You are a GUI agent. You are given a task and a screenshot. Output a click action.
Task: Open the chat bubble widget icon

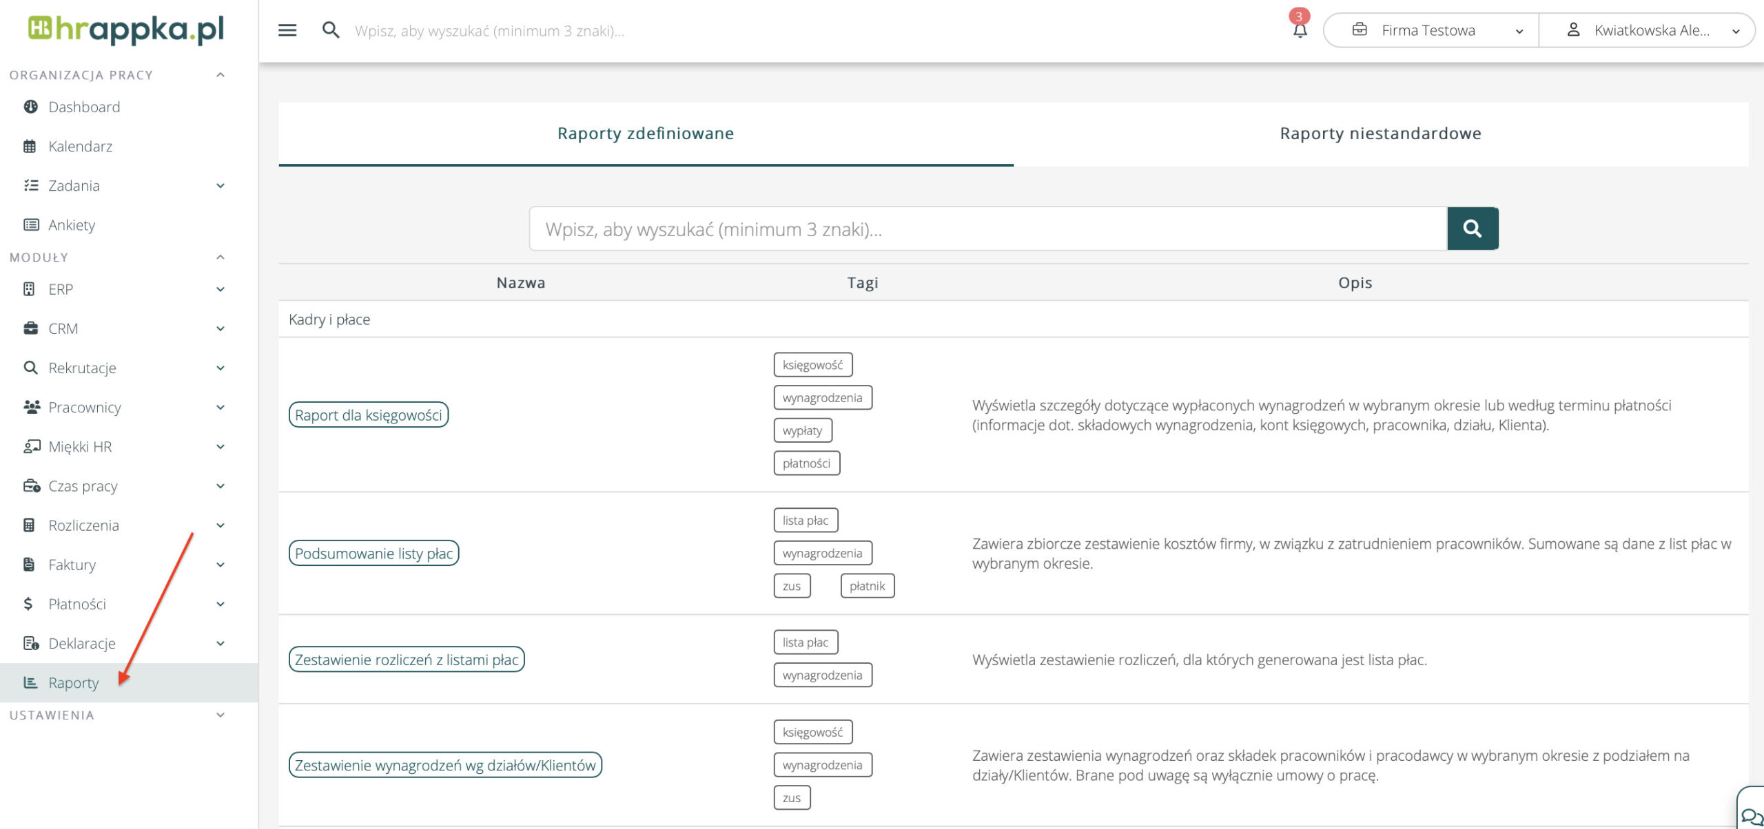click(x=1751, y=817)
